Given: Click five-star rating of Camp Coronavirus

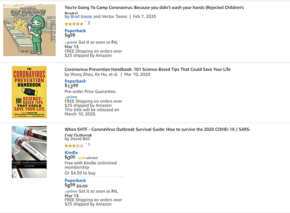Looking at the screenshot, I should tap(74, 24).
